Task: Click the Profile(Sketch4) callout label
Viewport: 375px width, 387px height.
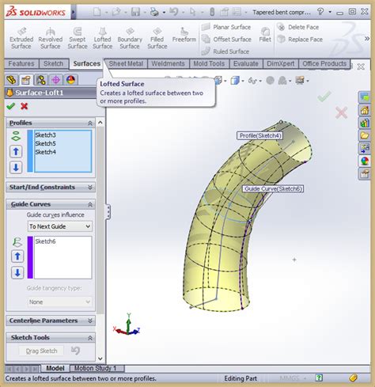Action: point(259,135)
